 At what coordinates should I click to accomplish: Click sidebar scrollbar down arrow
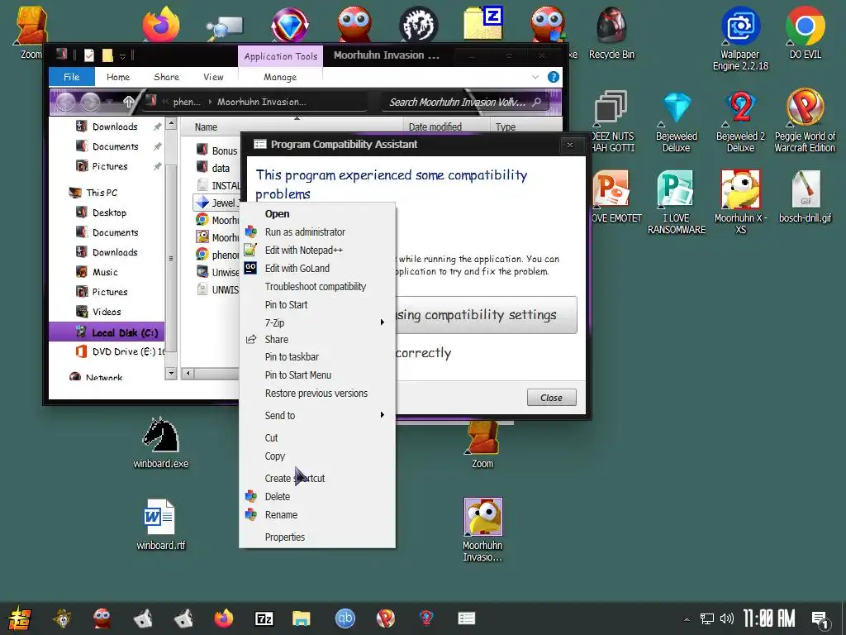(171, 373)
